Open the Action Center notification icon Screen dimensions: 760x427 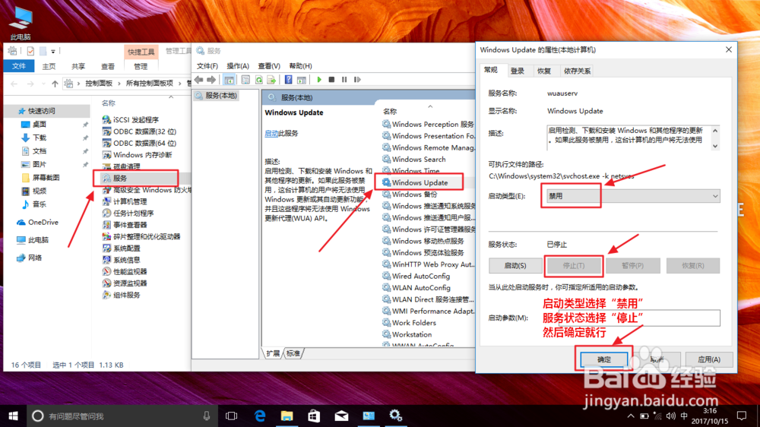click(x=742, y=416)
